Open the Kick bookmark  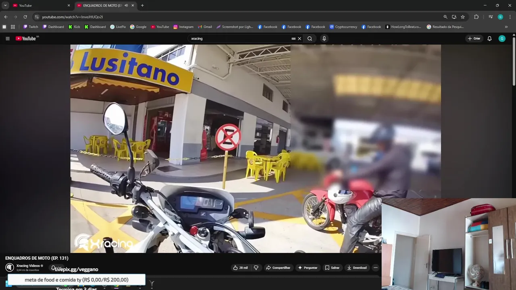pyautogui.click(x=74, y=27)
